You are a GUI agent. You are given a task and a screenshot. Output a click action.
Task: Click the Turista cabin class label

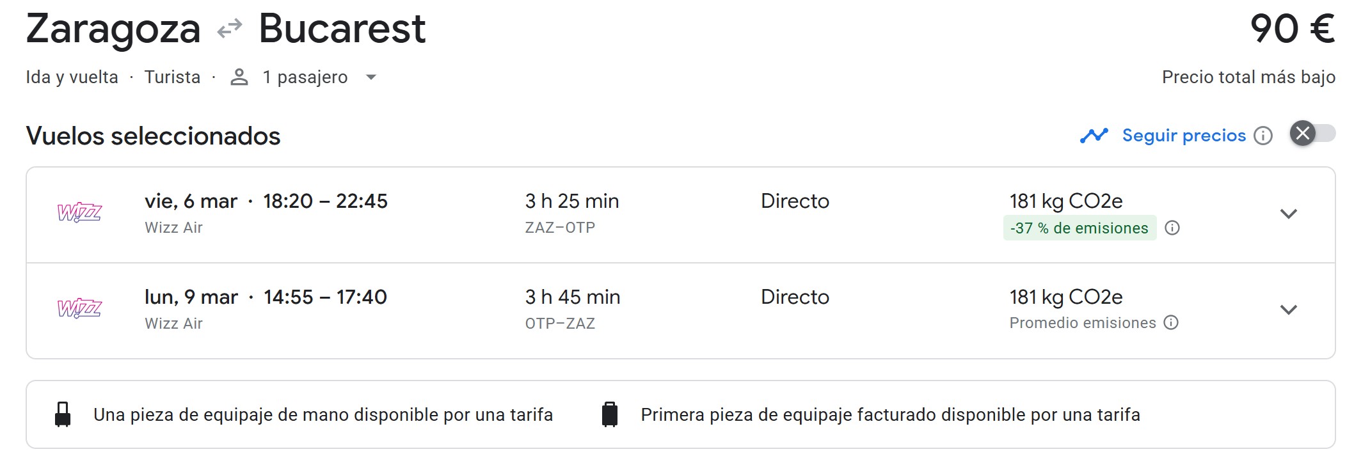(x=172, y=77)
